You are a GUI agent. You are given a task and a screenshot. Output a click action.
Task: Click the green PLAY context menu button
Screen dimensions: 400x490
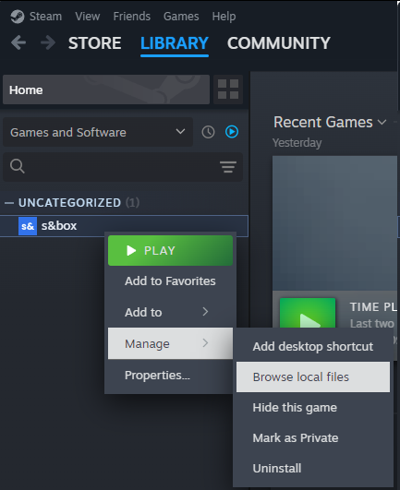171,251
